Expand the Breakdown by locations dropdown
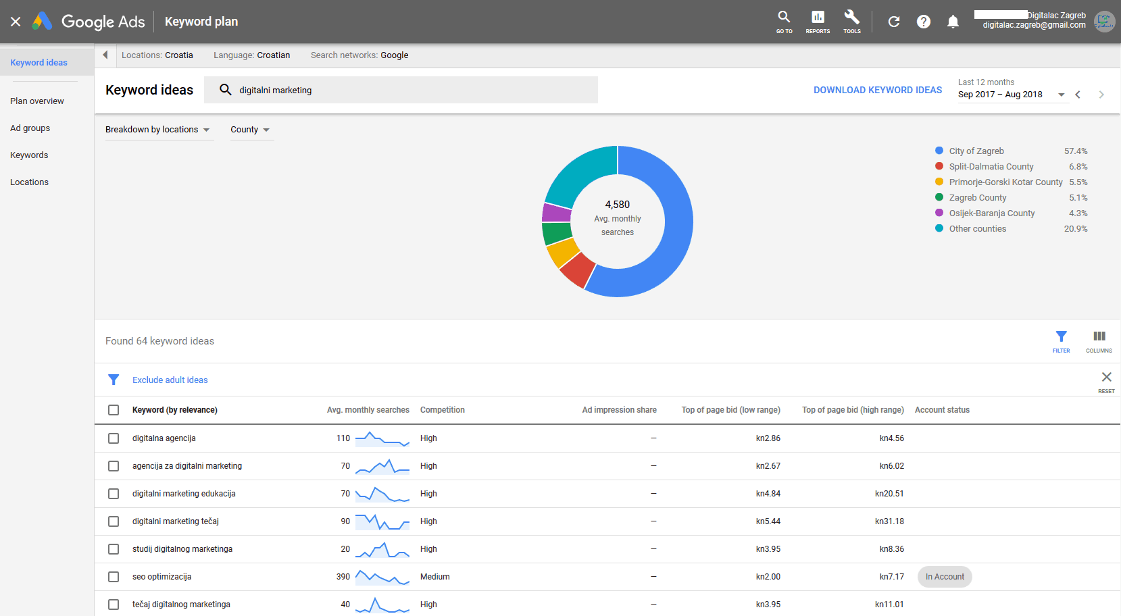Screen dimensions: 1121x616 click(x=158, y=130)
